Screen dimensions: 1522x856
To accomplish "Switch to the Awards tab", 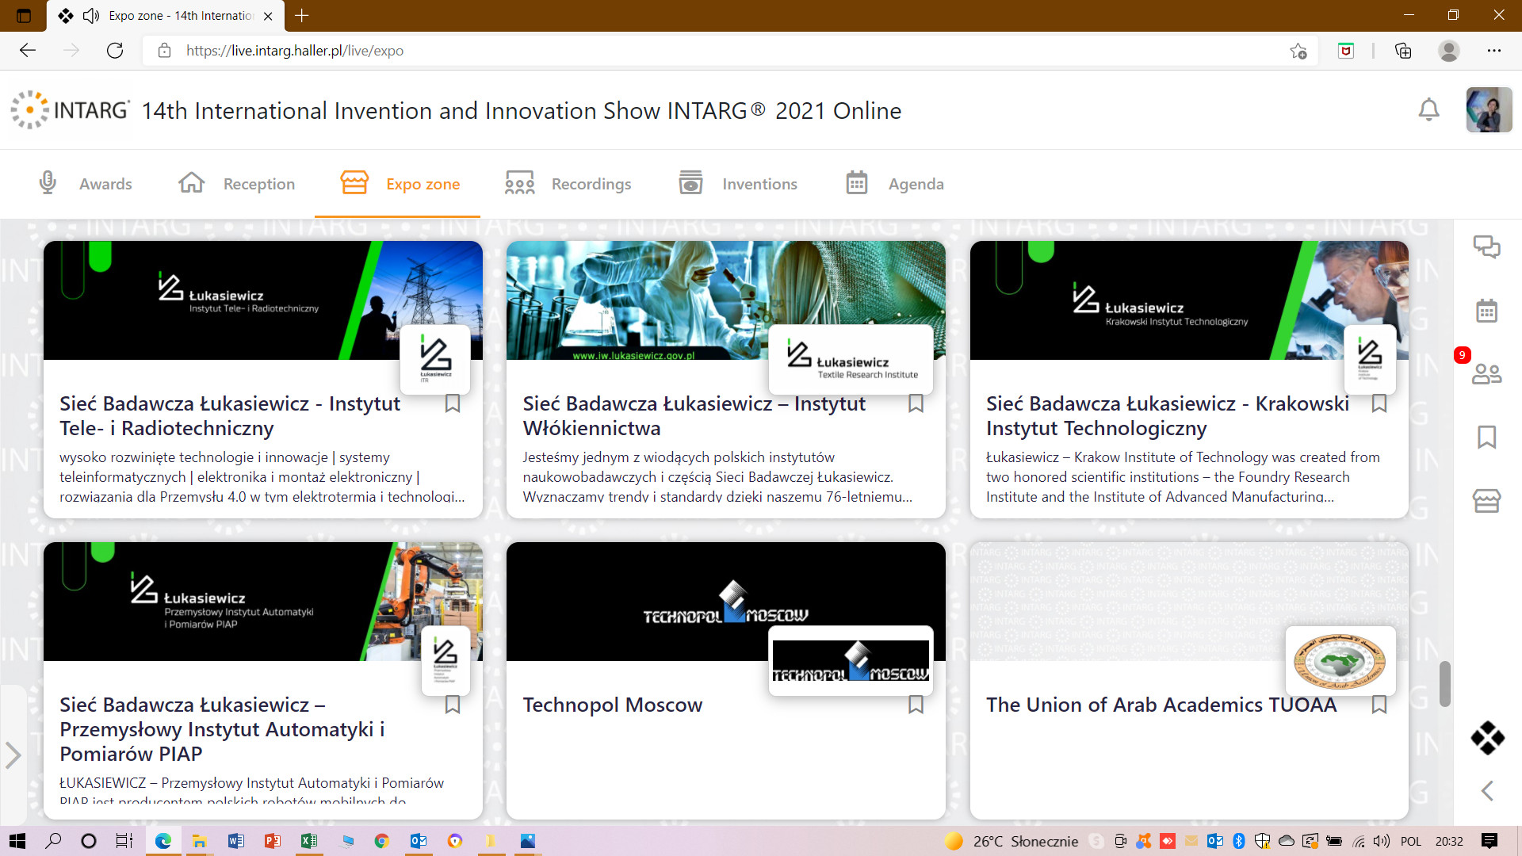I will point(86,183).
